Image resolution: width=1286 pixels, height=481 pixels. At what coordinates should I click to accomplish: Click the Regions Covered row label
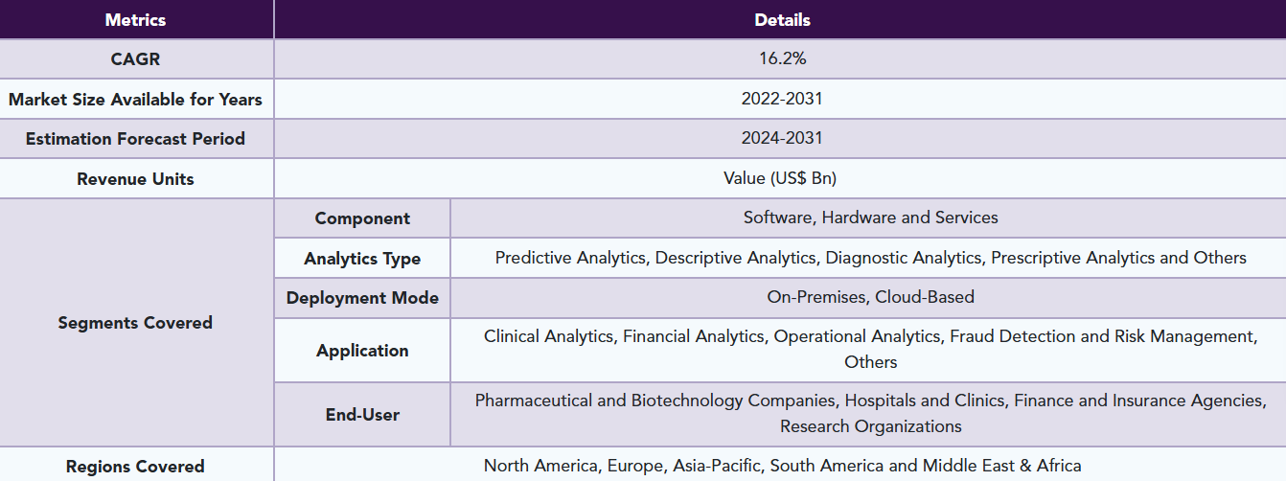coord(135,467)
